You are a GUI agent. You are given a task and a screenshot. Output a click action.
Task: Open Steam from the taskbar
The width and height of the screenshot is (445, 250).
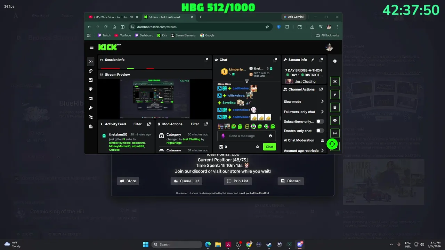pos(269,244)
